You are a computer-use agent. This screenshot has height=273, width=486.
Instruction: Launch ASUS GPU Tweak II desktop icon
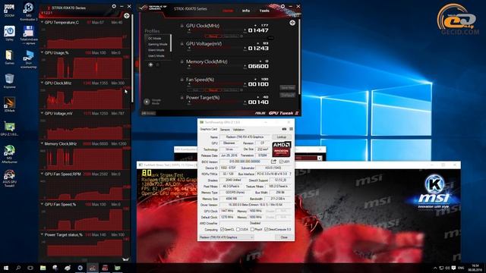pyautogui.click(x=9, y=178)
